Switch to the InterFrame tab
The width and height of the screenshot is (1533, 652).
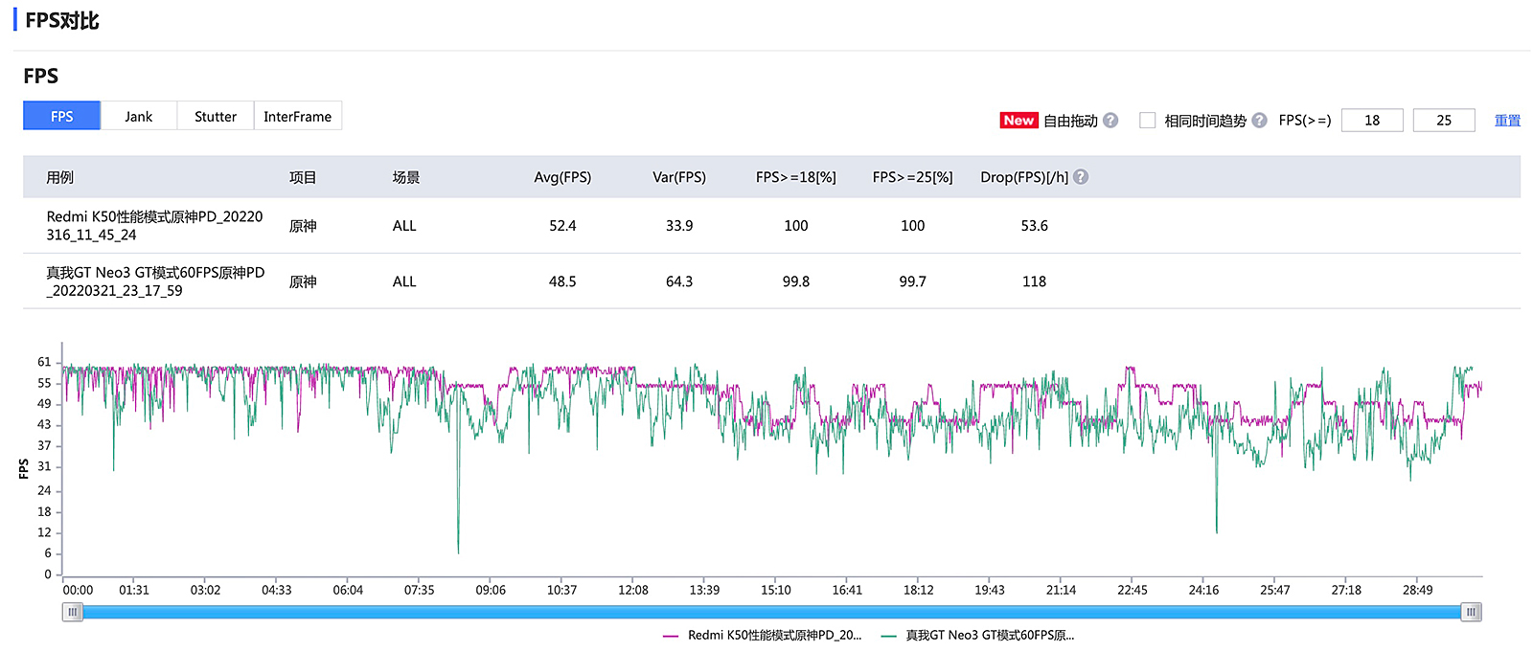[x=297, y=116]
